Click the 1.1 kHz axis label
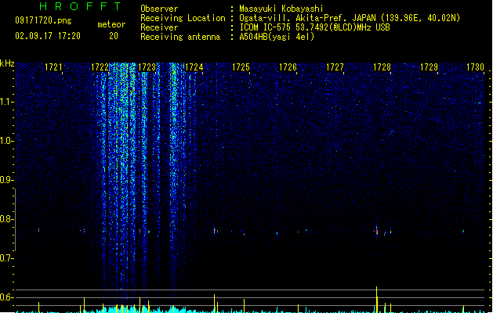This screenshot has height=313, width=493. pyautogui.click(x=6, y=102)
